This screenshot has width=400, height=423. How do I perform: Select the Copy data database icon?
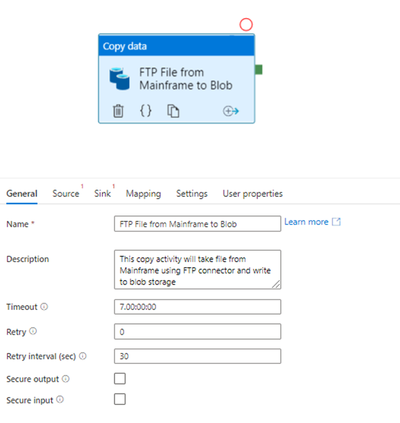pyautogui.click(x=120, y=78)
